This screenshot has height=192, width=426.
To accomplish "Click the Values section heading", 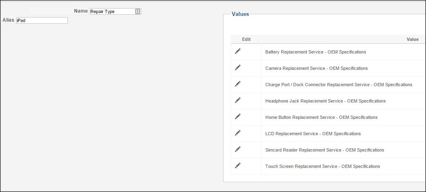I will pyautogui.click(x=240, y=14).
